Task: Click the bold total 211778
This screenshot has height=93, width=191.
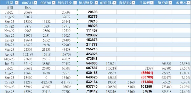Action: [87, 44]
